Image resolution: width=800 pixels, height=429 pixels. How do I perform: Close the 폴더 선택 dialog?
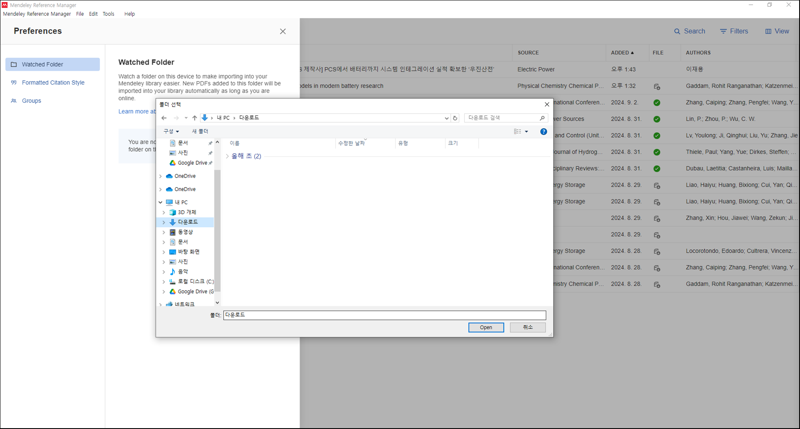[x=547, y=104]
